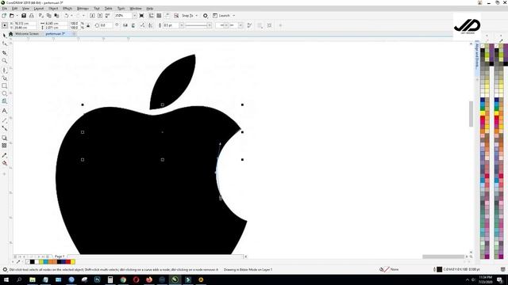The image size is (508, 285).
Task: Expand the line style dropdown
Action: point(210,25)
